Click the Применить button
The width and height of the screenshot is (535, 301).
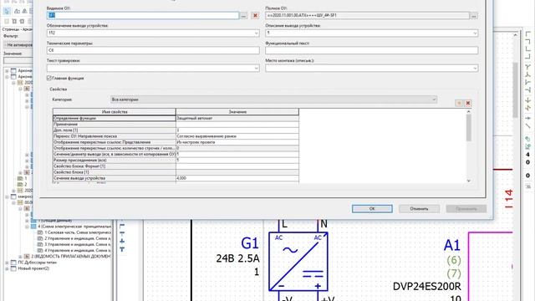(x=466, y=208)
